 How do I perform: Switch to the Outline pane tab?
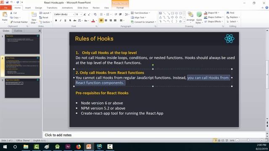[x=18, y=31]
